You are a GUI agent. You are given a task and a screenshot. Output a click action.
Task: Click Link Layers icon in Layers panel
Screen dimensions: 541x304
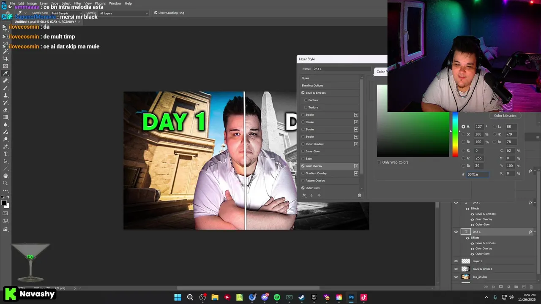pos(485,287)
